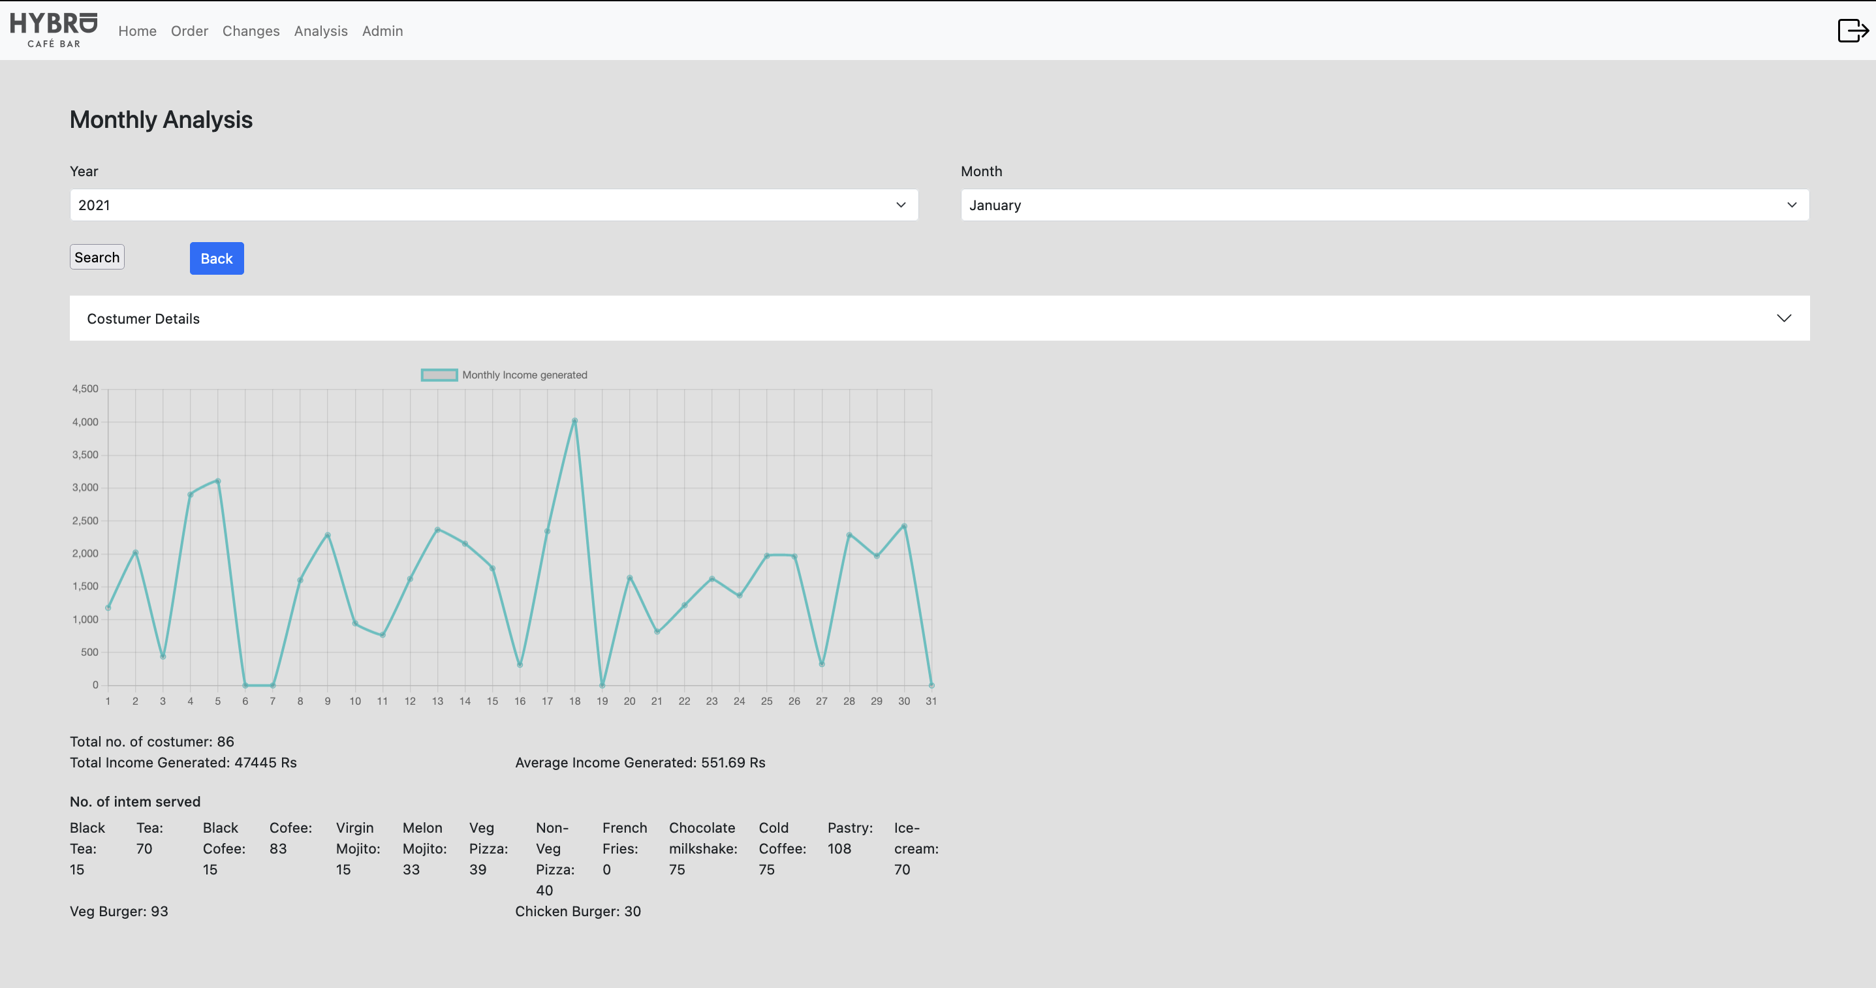Click the day 30 data point on chart
This screenshot has width=1876, height=988.
point(904,527)
